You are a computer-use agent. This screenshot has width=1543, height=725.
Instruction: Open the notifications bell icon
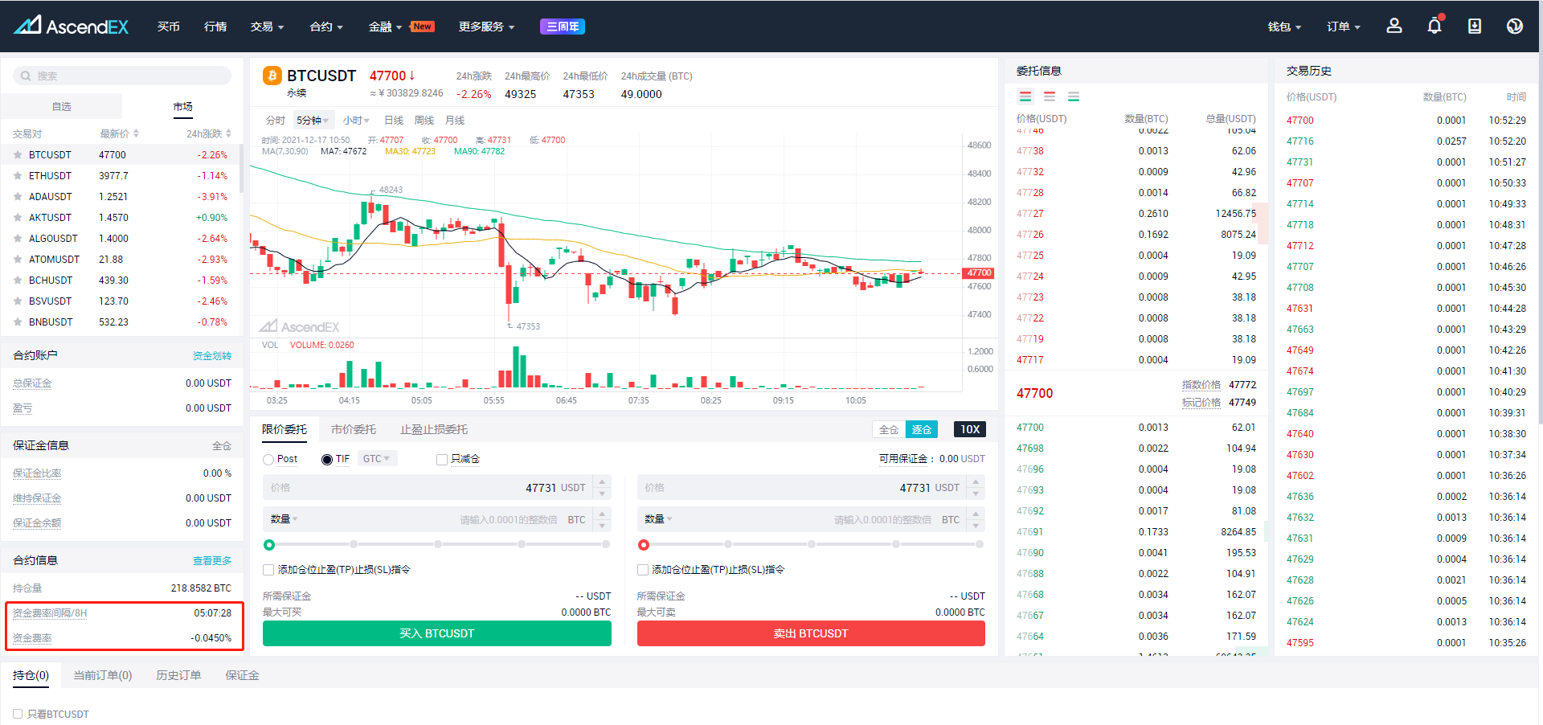point(1435,26)
